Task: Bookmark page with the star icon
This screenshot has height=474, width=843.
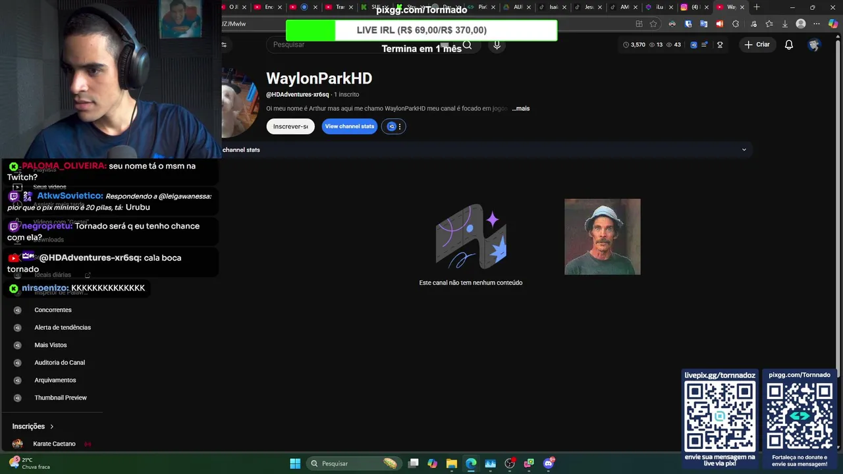Action: [x=653, y=24]
